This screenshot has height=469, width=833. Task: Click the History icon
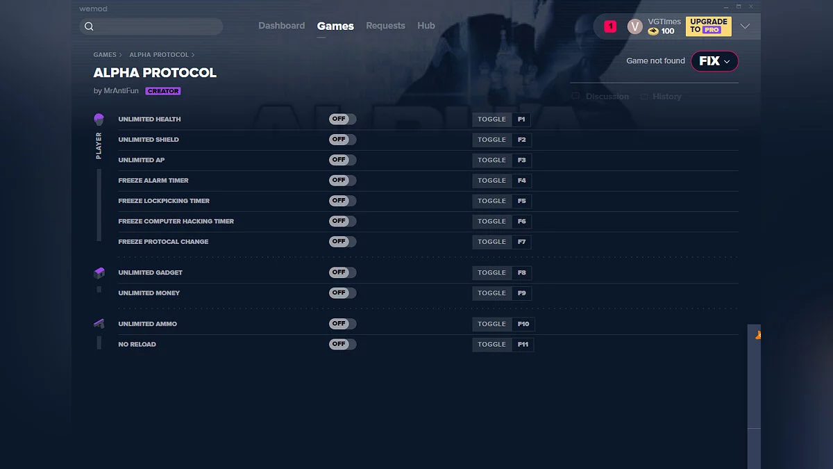[x=643, y=97]
